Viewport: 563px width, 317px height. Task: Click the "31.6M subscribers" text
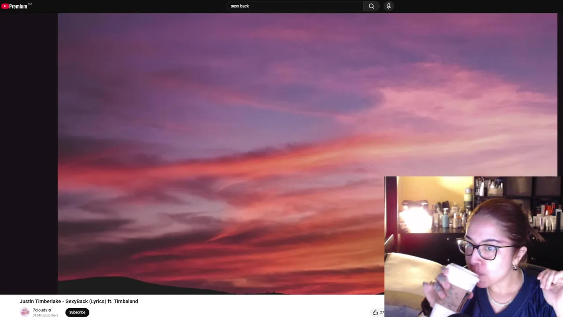tap(45, 315)
